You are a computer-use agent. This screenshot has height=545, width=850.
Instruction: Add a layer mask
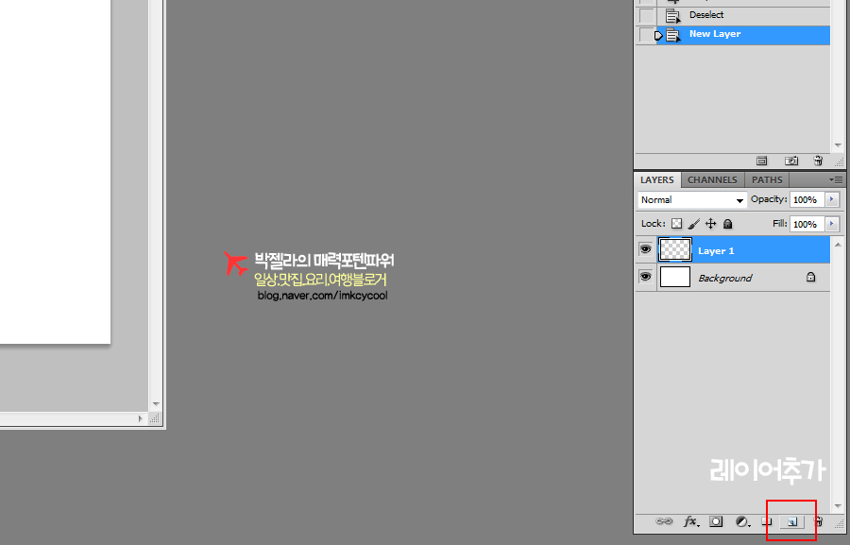pyautogui.click(x=716, y=521)
